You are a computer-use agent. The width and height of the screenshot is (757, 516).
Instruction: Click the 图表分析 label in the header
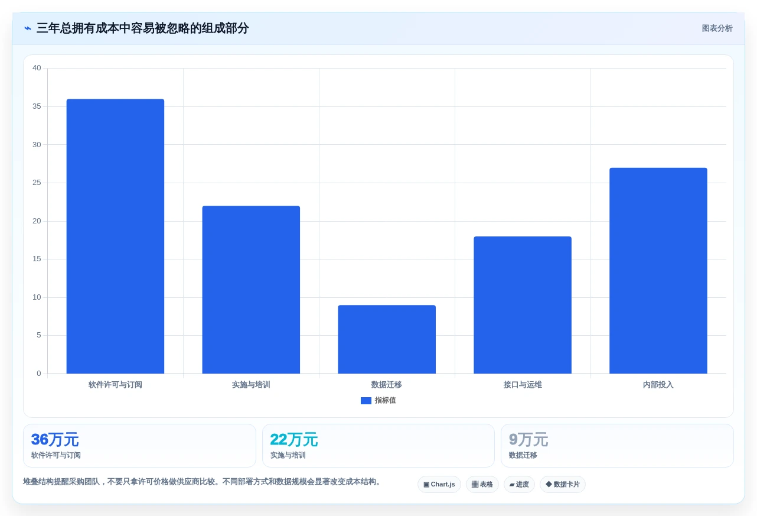717,28
